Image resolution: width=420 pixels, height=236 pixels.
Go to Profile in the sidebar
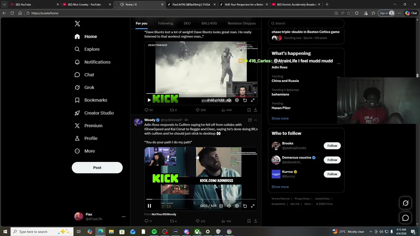[x=86, y=138]
